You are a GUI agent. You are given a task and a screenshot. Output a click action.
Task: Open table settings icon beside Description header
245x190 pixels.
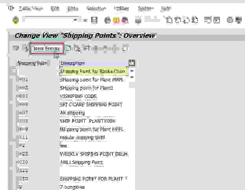pos(132,63)
